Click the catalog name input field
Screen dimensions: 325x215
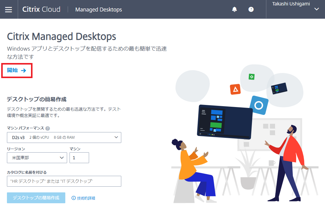64,181
